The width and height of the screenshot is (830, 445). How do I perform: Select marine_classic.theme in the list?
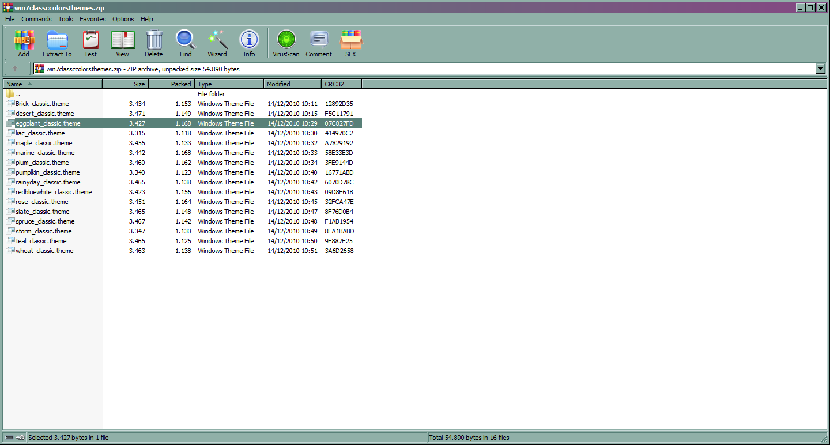(45, 153)
